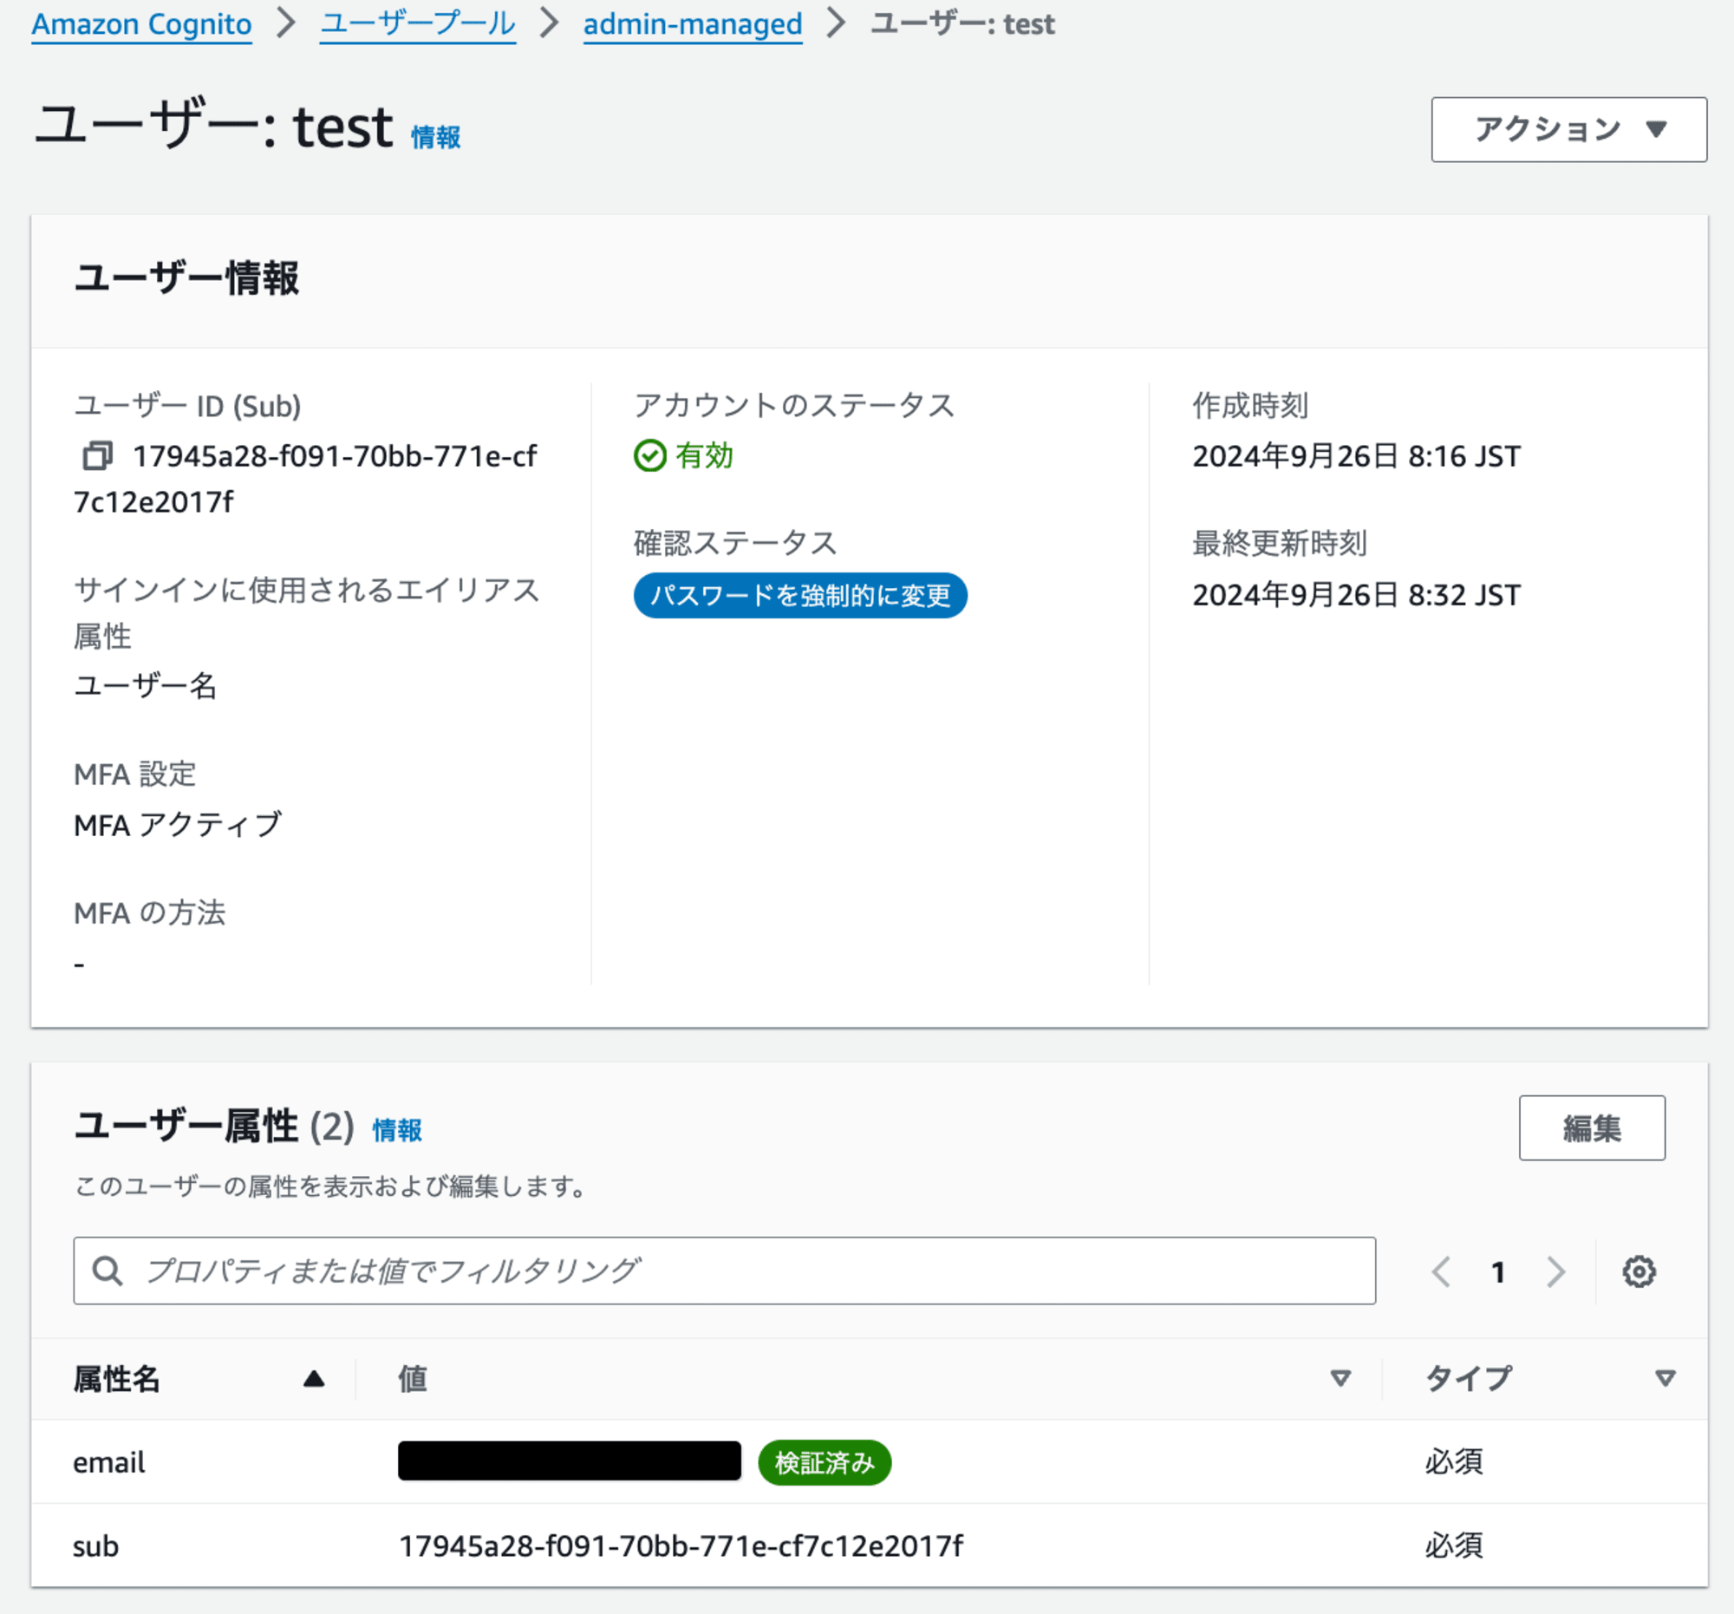
Task: Open the アクション dropdown menu
Action: (x=1568, y=129)
